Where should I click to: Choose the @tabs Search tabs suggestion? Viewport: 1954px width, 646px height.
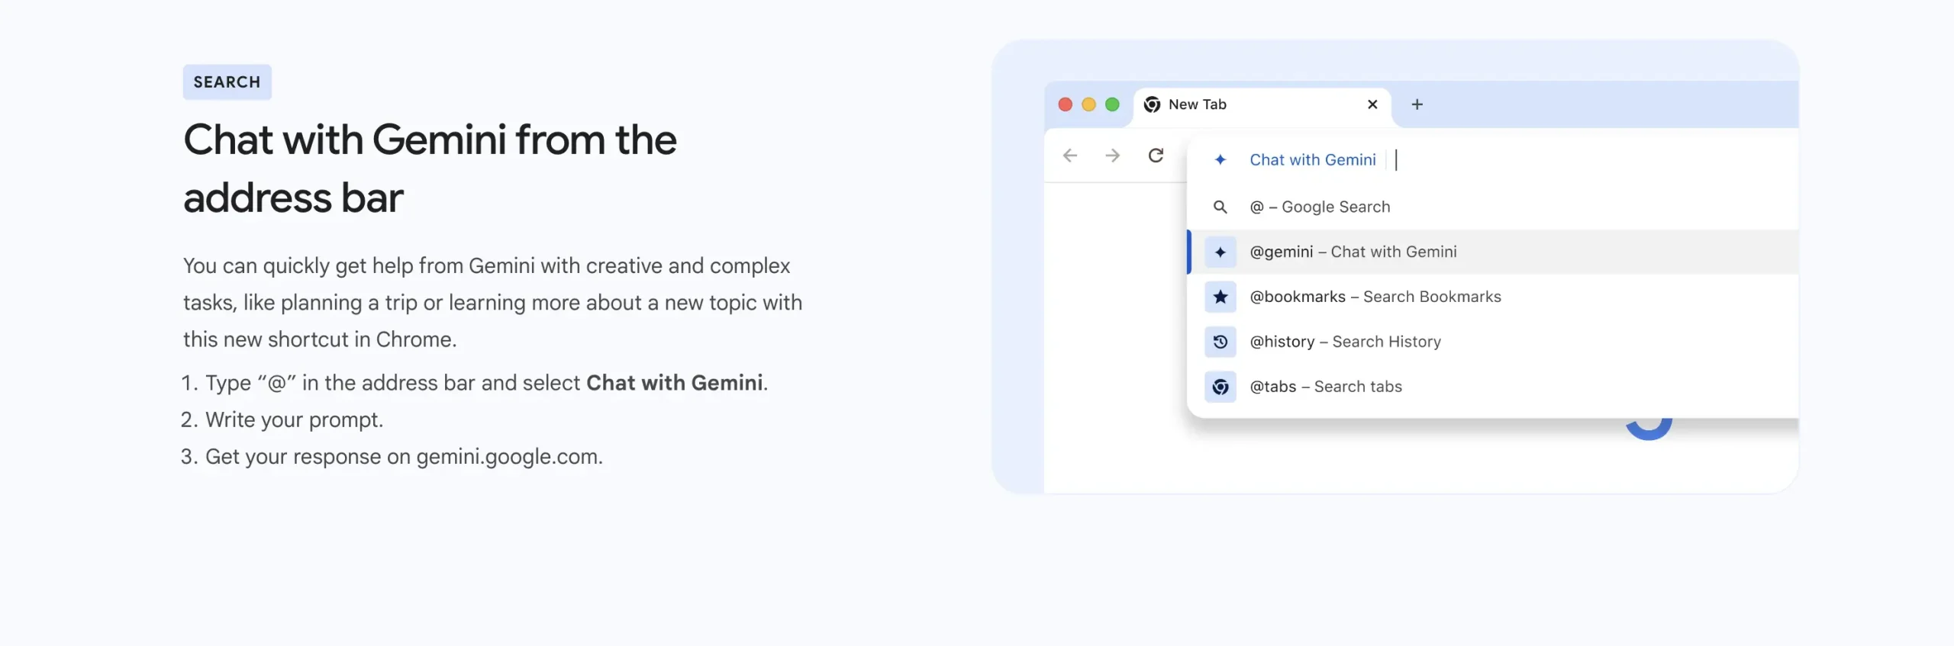[x=1325, y=387]
